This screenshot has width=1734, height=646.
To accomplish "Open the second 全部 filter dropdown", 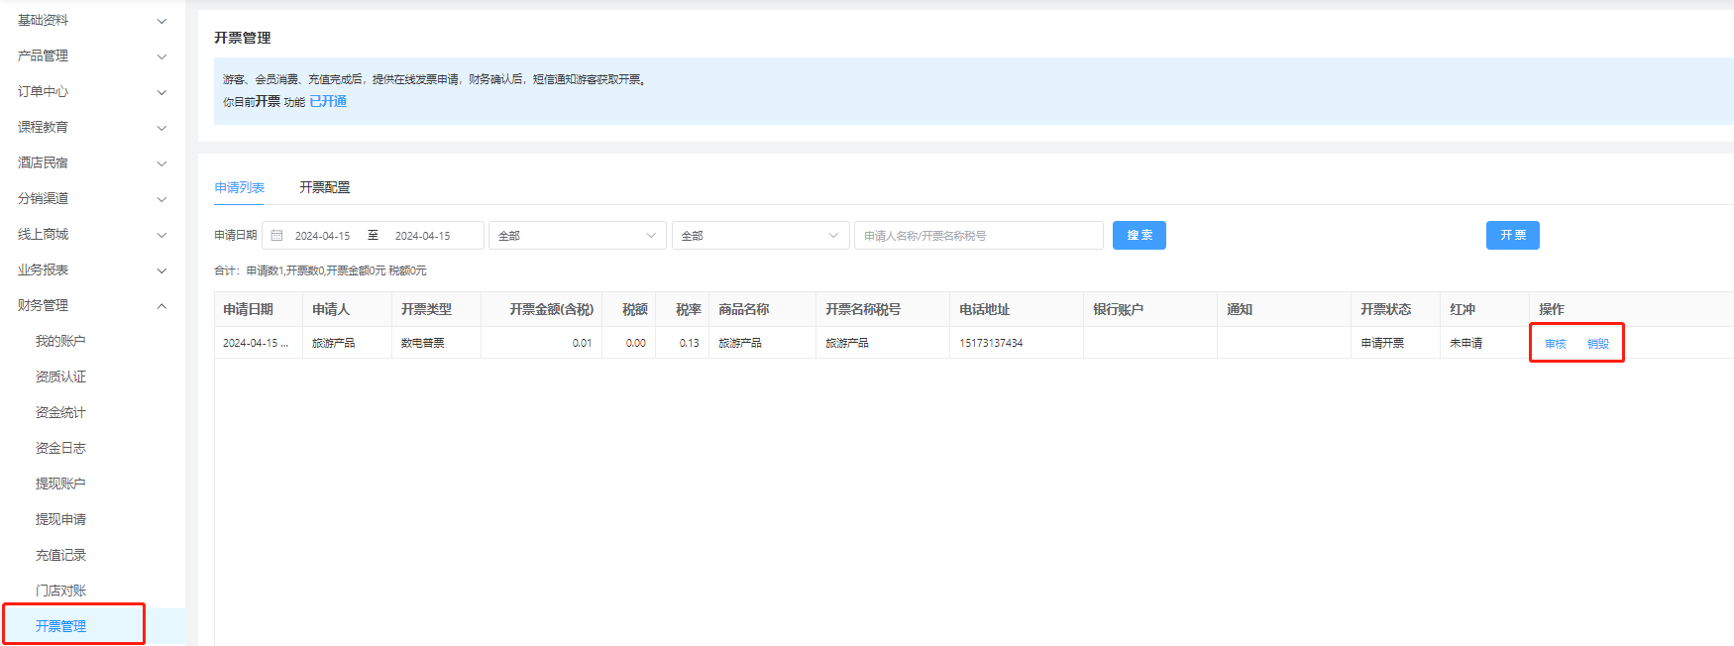I will [x=760, y=236].
